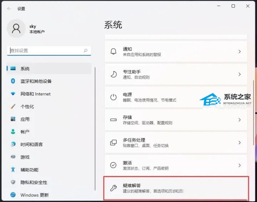Click 存储空间、驱动器、配置规则 description text

click(147, 123)
